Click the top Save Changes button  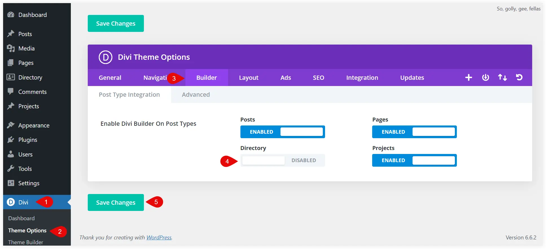click(x=116, y=23)
